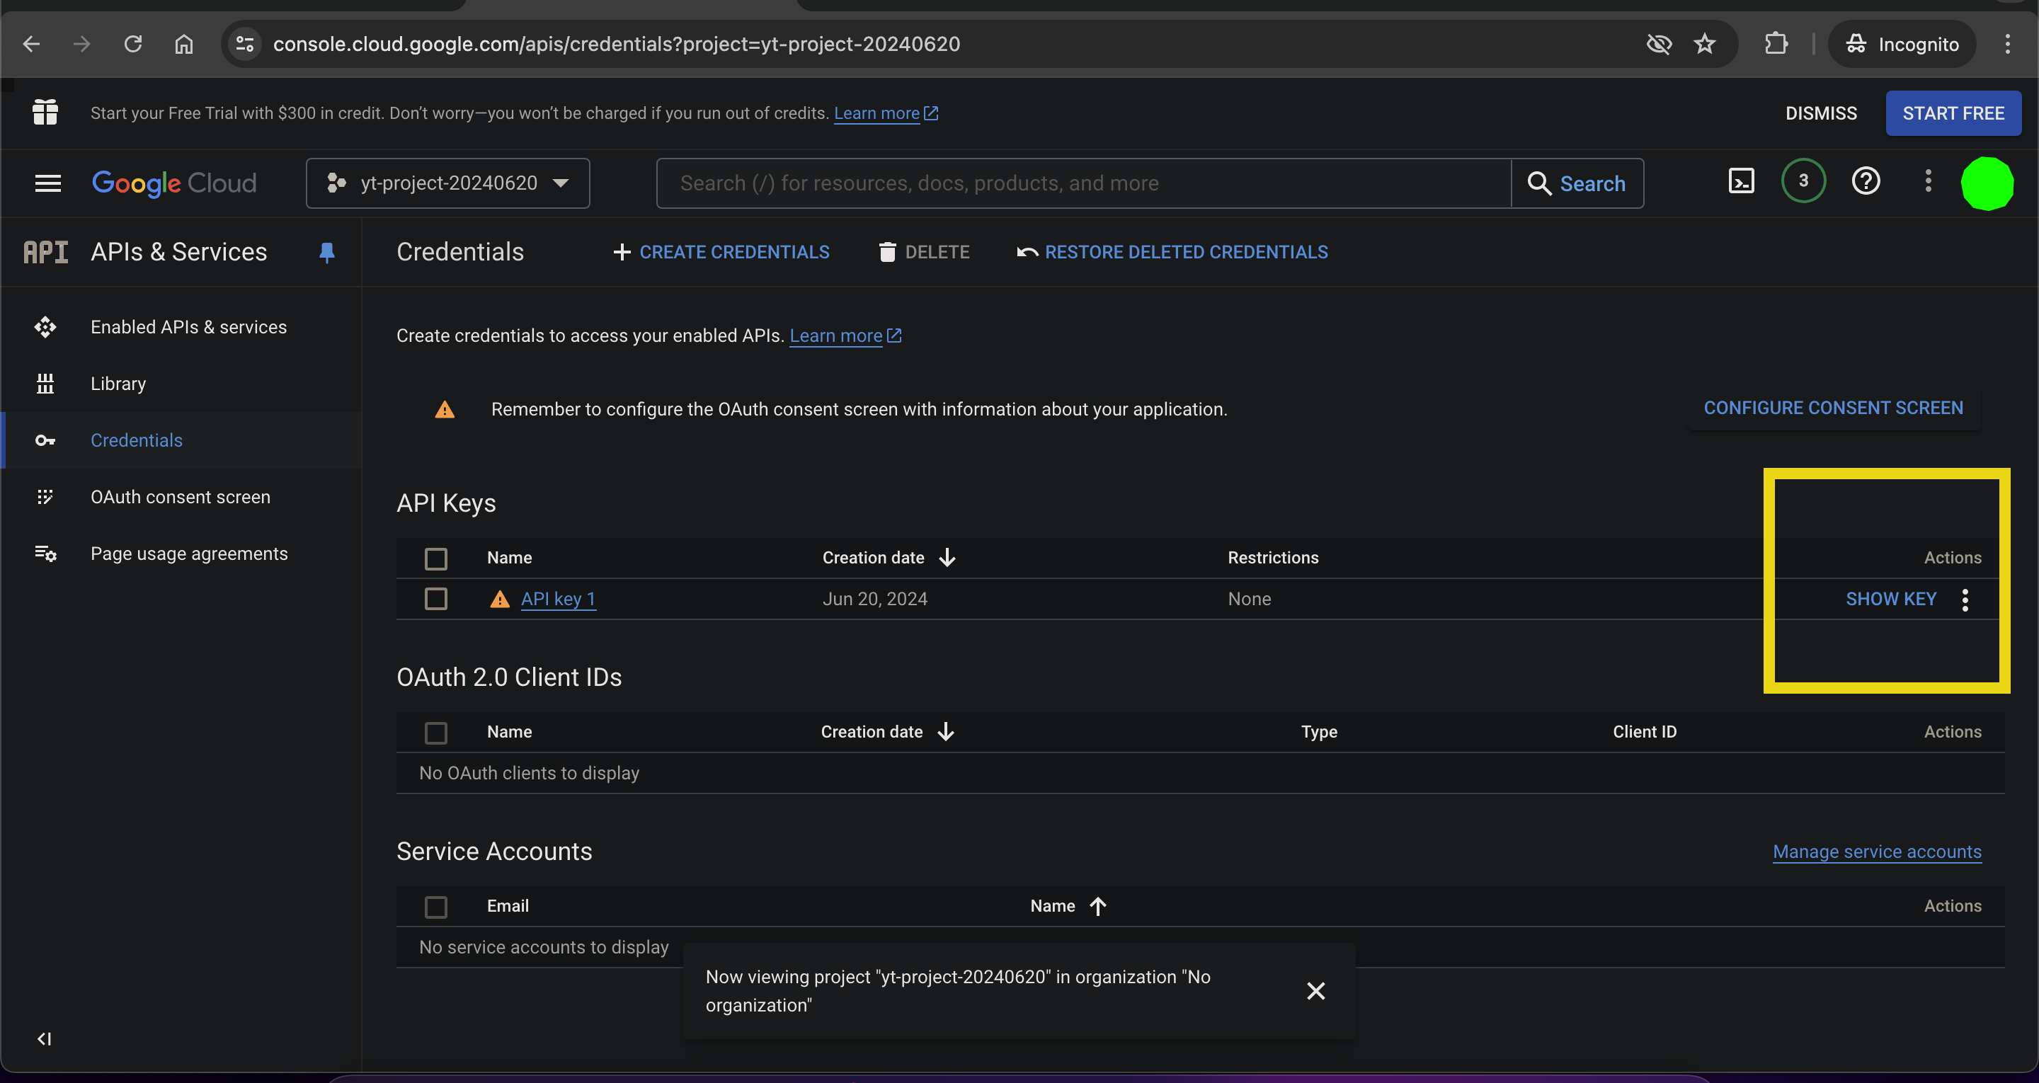Click the tracking protection eye icon
Screen dimensions: 2039x1083
pos(1658,45)
